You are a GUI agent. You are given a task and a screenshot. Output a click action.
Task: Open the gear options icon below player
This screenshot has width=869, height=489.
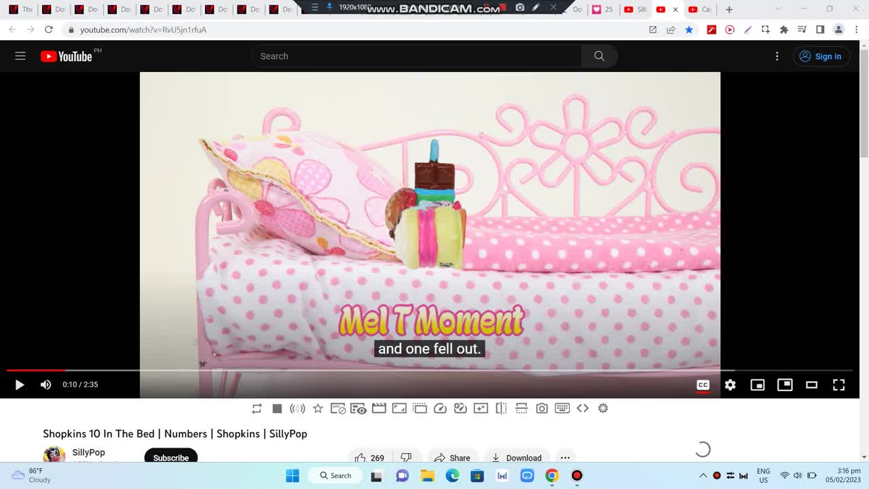tap(603, 408)
